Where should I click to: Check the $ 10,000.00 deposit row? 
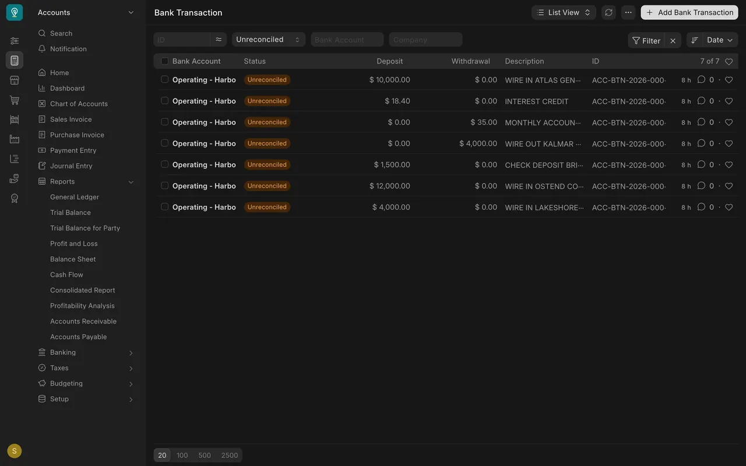pos(164,79)
